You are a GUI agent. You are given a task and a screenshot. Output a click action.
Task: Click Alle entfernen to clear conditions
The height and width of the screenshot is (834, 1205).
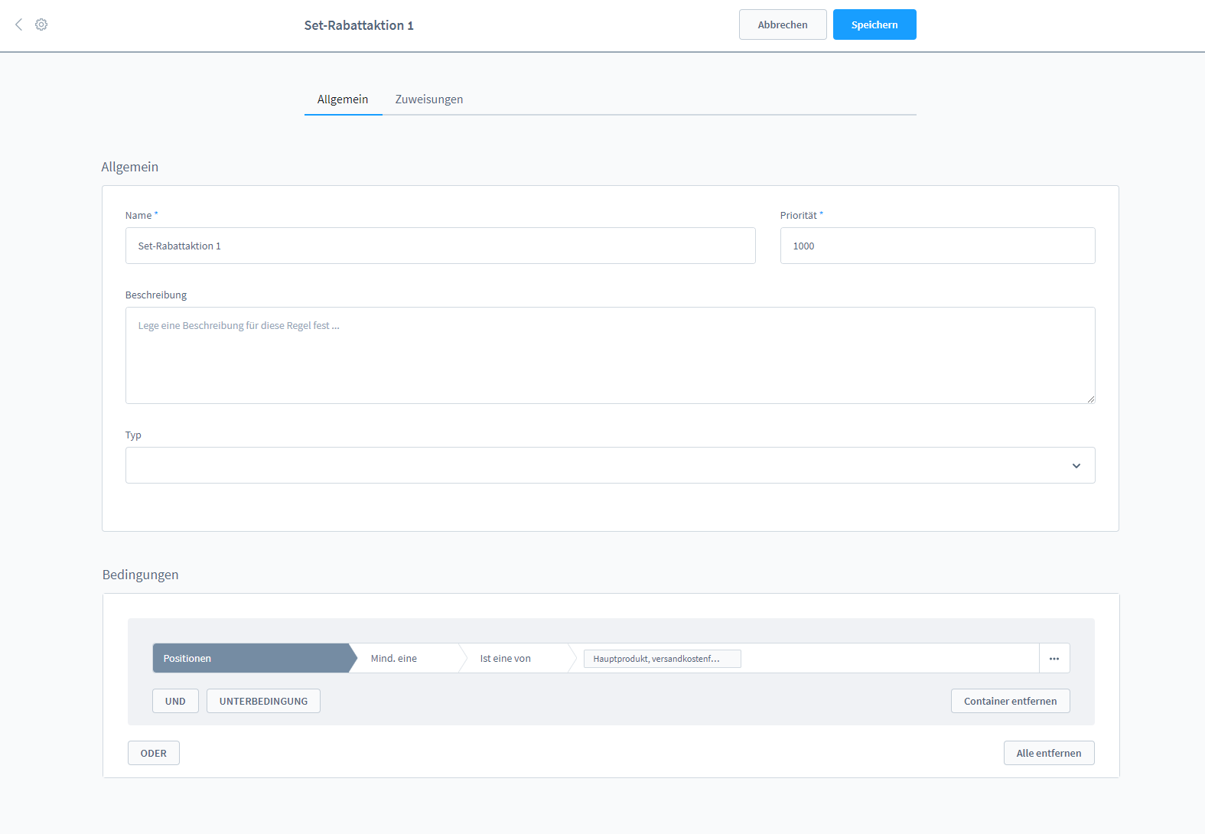point(1048,753)
